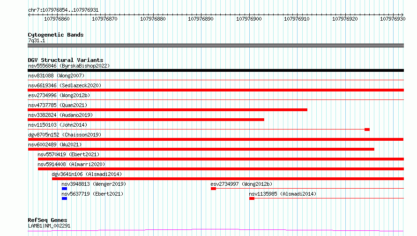417x236 pixels.
Task: Select the nsv1135985 (Alsmadi2014) label
Action: click(283, 194)
